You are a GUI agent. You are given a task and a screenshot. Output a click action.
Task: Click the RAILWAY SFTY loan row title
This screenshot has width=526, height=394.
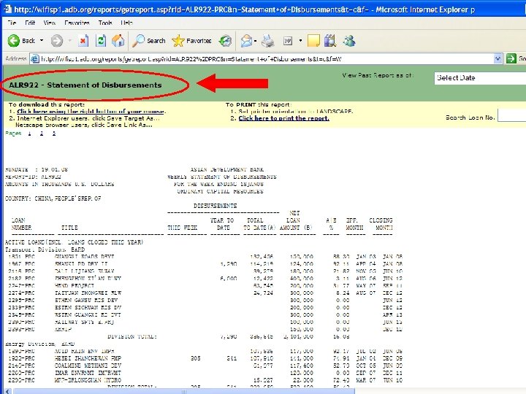click(x=84, y=322)
